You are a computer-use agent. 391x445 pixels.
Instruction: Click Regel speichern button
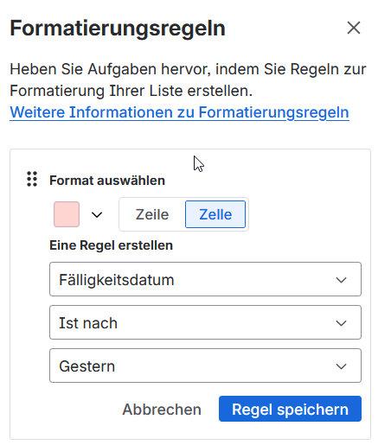[290, 409]
